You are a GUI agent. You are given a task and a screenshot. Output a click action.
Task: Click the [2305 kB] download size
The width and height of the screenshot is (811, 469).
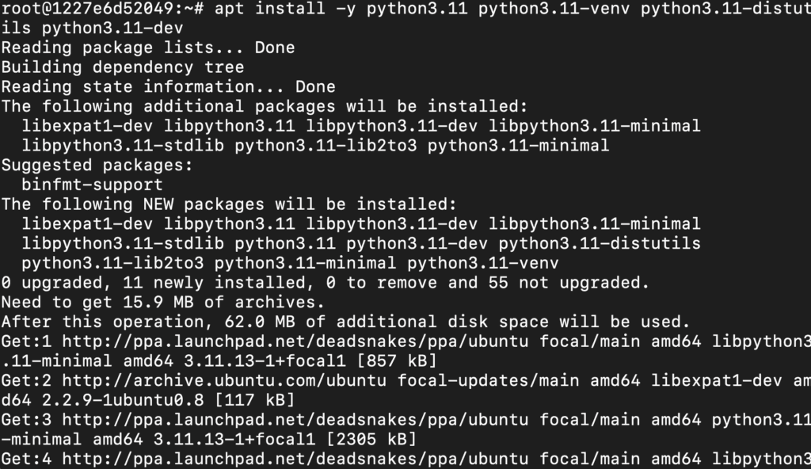372,438
